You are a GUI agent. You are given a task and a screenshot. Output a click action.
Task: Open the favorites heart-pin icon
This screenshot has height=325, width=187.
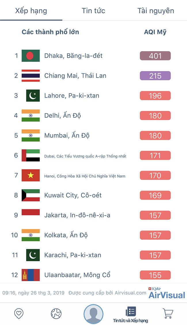pos(19,313)
